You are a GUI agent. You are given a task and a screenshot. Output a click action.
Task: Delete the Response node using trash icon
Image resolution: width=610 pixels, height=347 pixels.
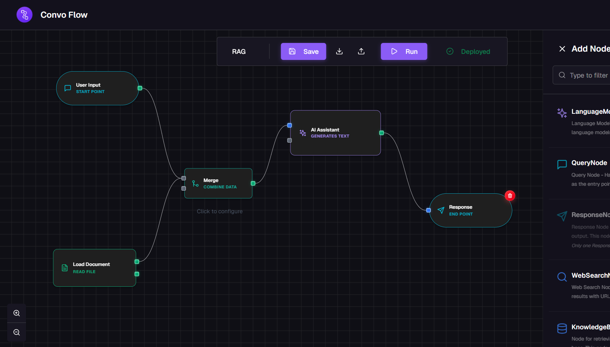click(x=510, y=196)
